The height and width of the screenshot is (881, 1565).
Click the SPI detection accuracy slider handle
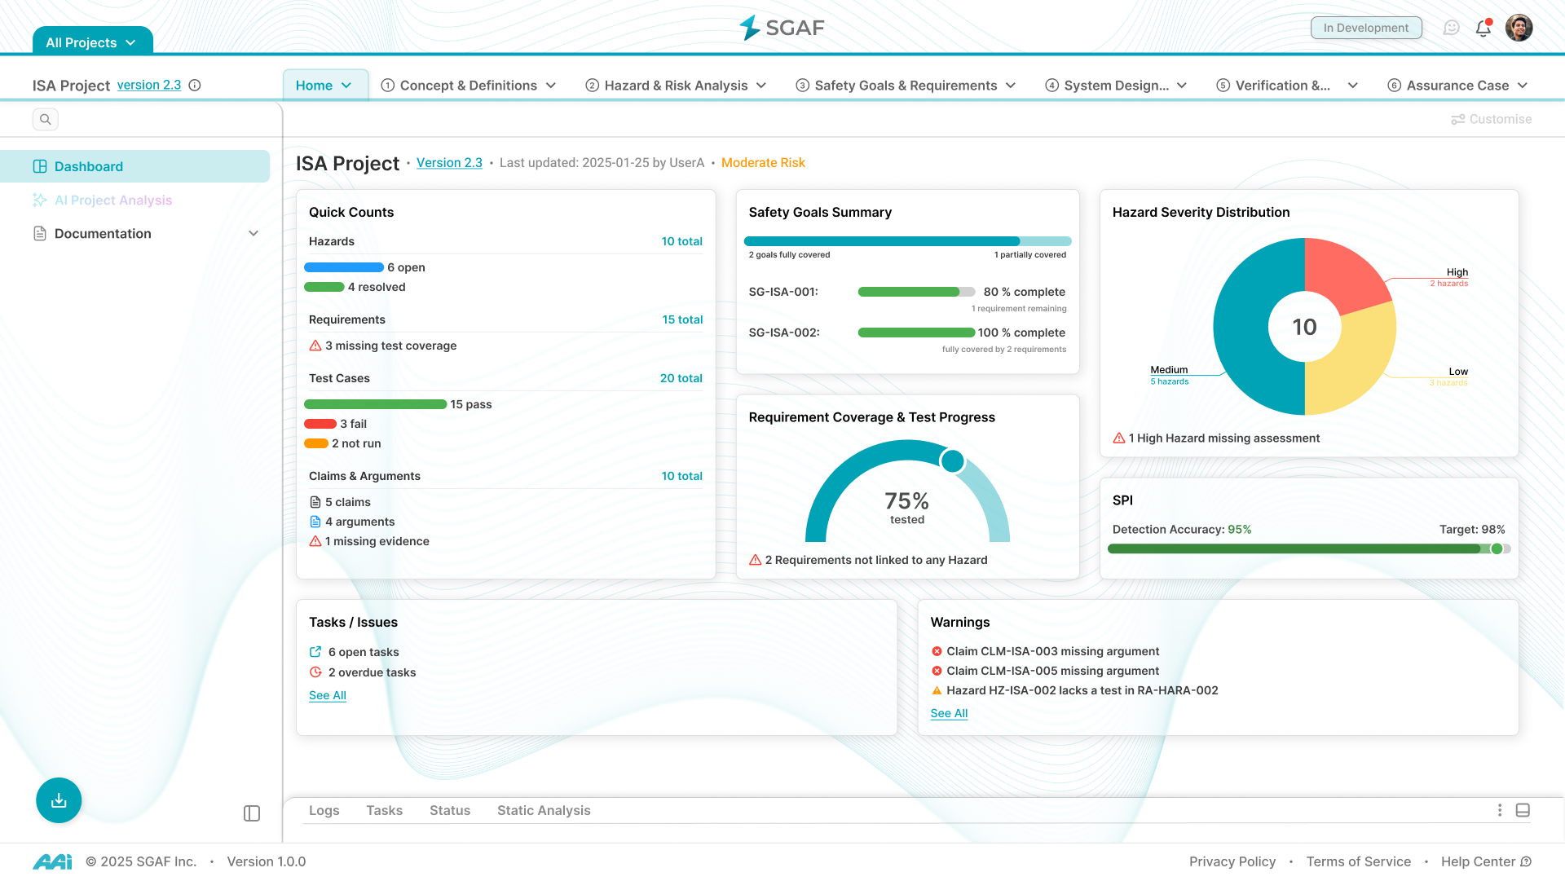coord(1497,549)
